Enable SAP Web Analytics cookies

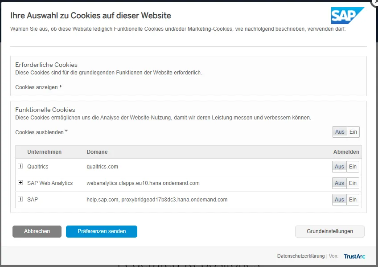[x=353, y=183]
